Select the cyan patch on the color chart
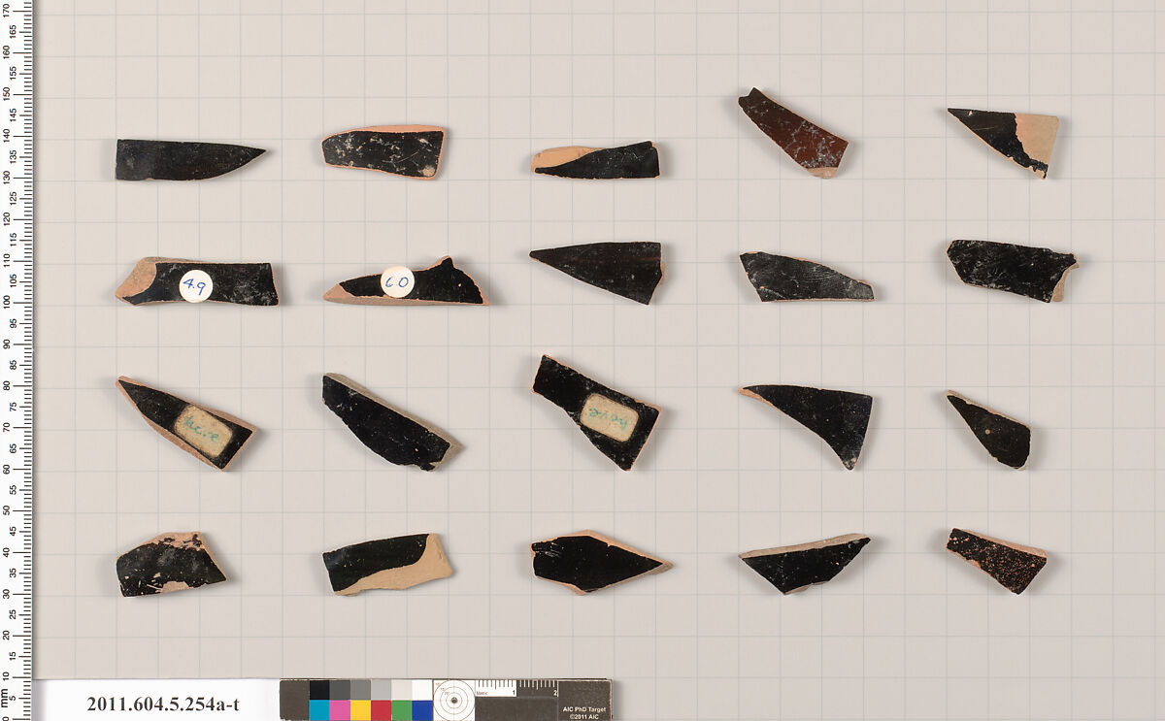This screenshot has width=1165, height=721. 319,710
